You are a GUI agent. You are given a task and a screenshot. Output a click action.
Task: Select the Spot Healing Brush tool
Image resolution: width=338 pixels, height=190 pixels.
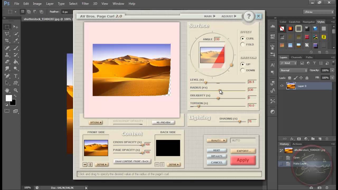click(x=7, y=48)
